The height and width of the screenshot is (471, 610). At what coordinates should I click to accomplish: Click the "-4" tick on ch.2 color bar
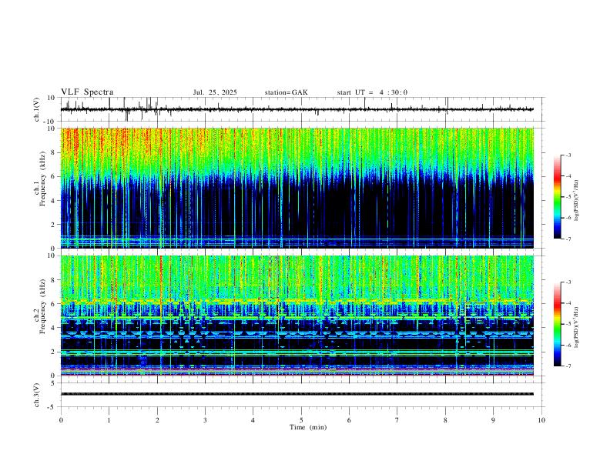[568, 303]
